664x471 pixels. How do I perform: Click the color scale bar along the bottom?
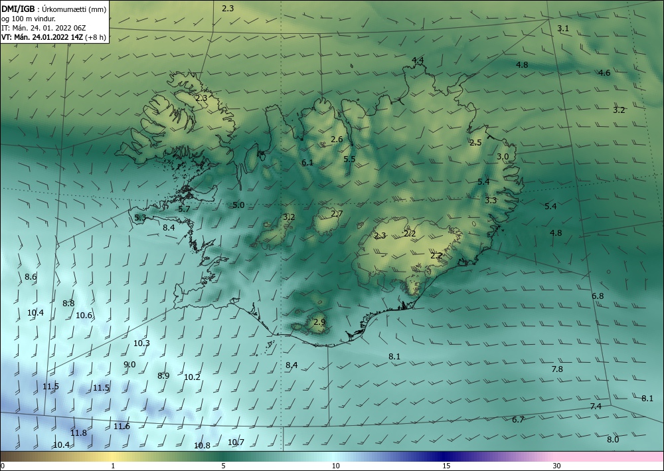[x=332, y=456]
